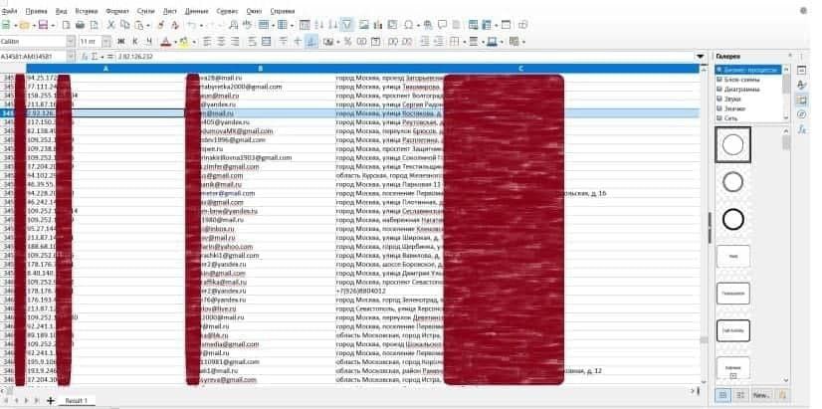Screen dimensions: 822x409
Task: Open the font name dropdown
Action: coord(71,42)
